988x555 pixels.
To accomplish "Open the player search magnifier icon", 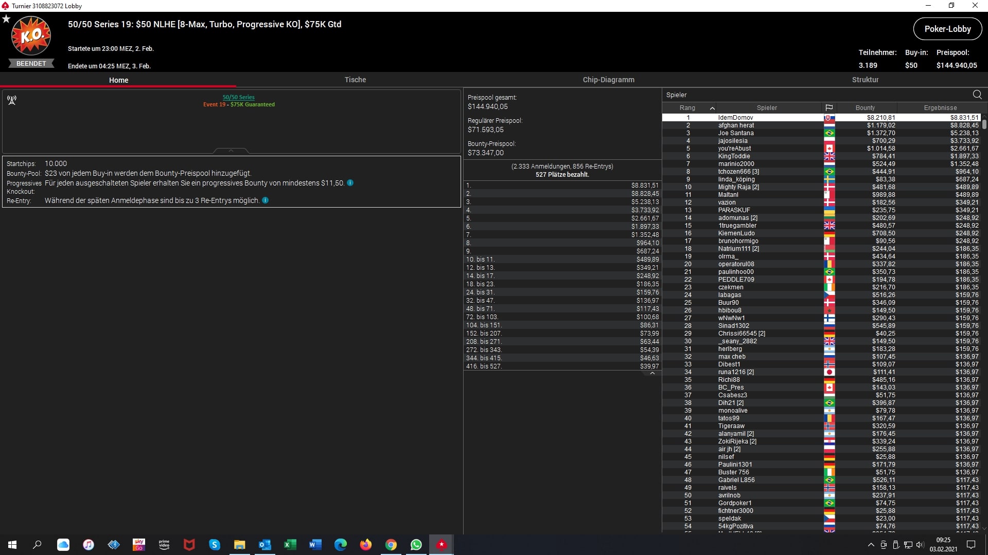I will [977, 95].
